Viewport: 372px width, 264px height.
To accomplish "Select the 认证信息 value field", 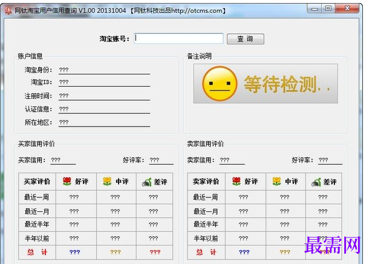I will click(105, 109).
